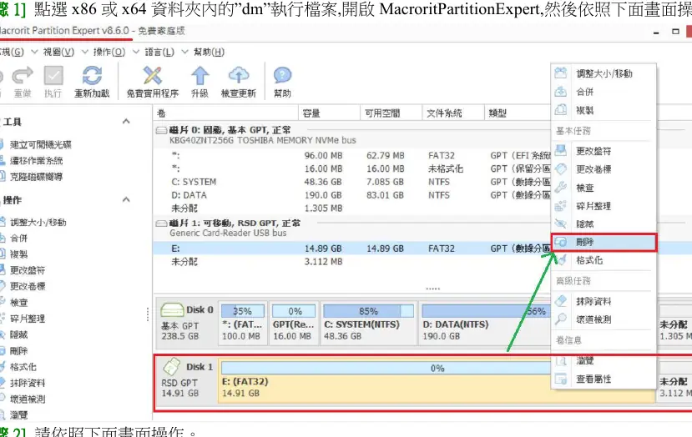
Task: Open the 操作(O) menu
Action: click(x=109, y=52)
